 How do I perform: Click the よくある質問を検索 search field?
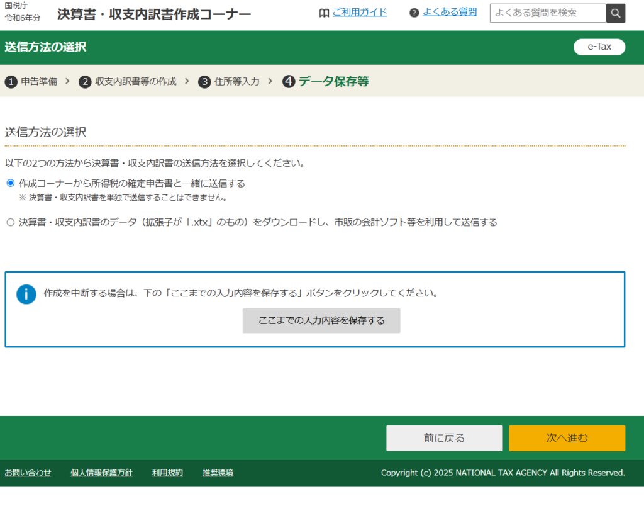(547, 13)
